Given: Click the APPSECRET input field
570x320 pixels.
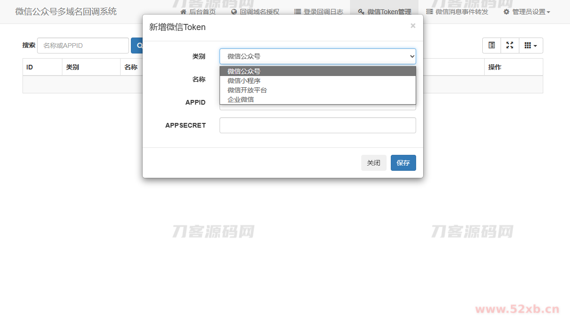Looking at the screenshot, I should tap(318, 125).
